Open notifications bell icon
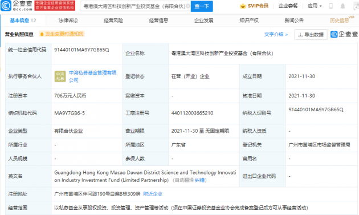Viewport: 359px width, 215px height. [342, 6]
